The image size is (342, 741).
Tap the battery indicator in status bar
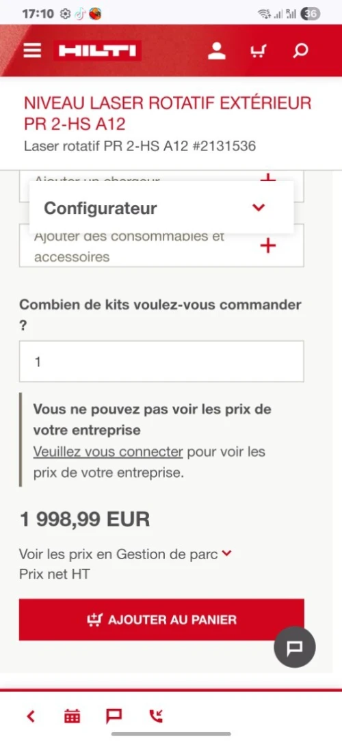[311, 14]
